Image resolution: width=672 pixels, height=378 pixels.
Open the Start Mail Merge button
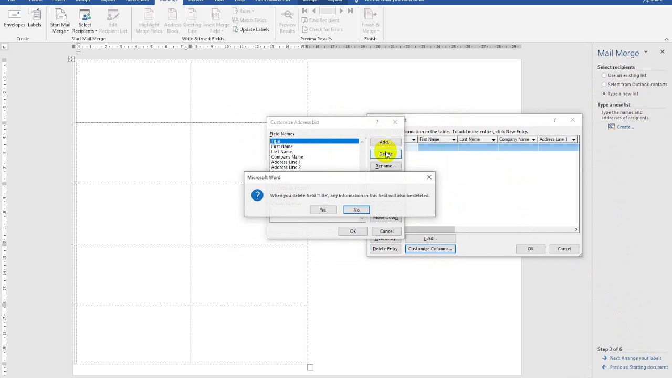60,22
